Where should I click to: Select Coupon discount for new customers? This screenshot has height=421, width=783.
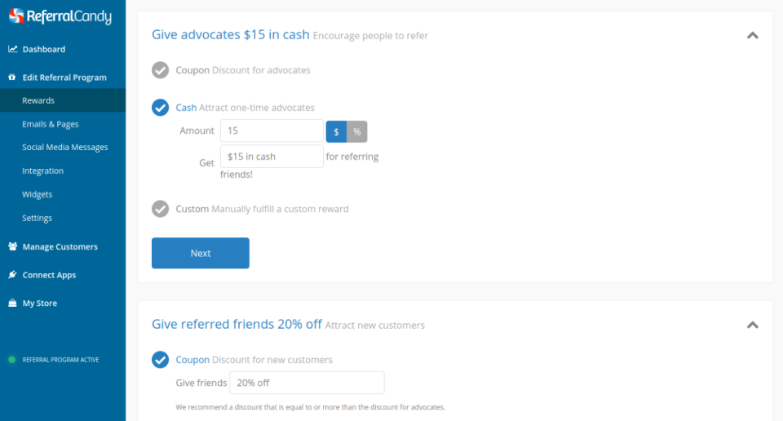tap(160, 360)
